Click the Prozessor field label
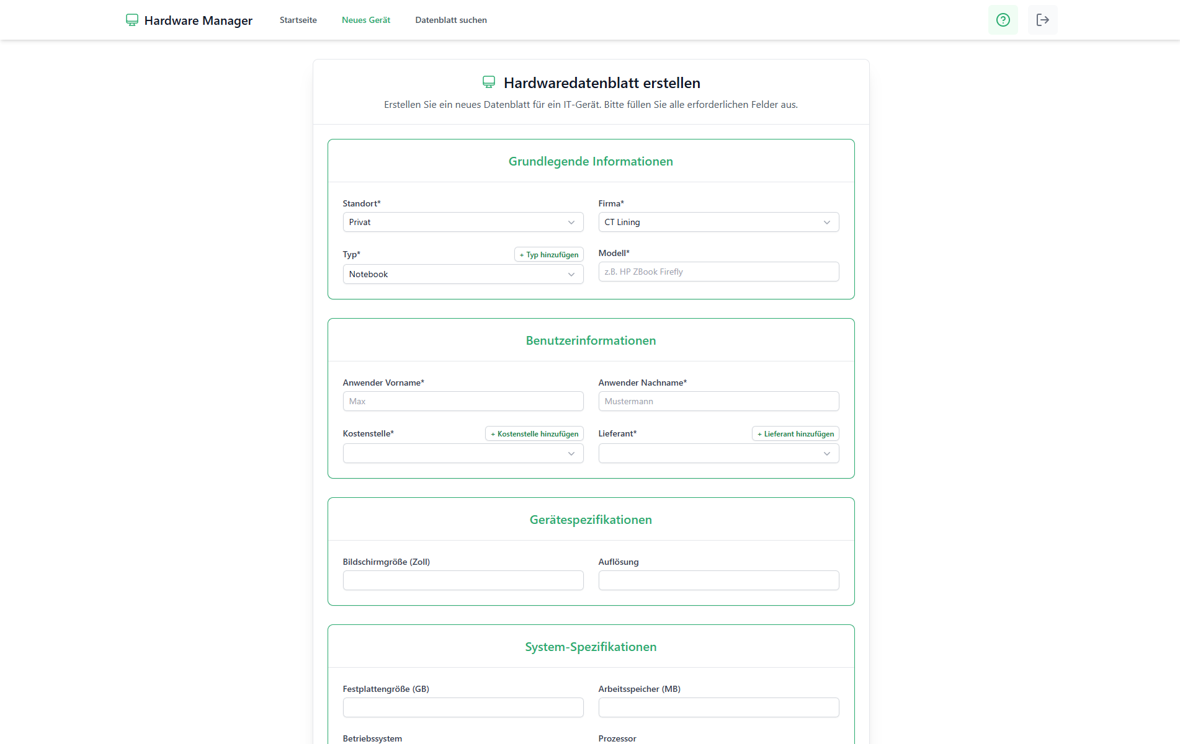This screenshot has height=744, width=1180. coord(617,738)
